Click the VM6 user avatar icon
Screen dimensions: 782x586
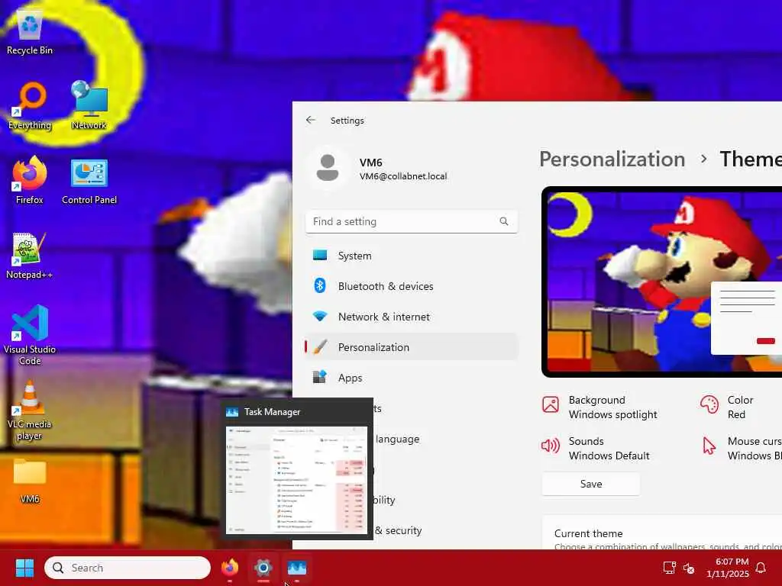[x=328, y=169]
